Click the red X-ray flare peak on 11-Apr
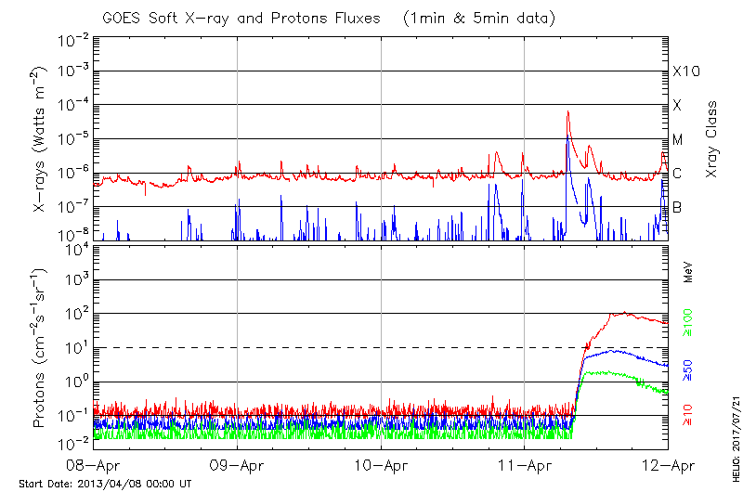The height and width of the screenshot is (492, 743). tap(567, 112)
